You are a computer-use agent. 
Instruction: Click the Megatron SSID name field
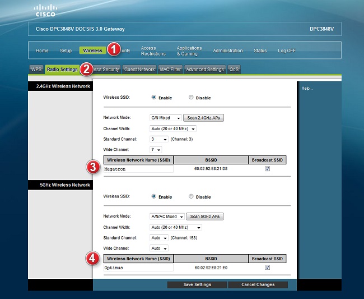coord(138,169)
